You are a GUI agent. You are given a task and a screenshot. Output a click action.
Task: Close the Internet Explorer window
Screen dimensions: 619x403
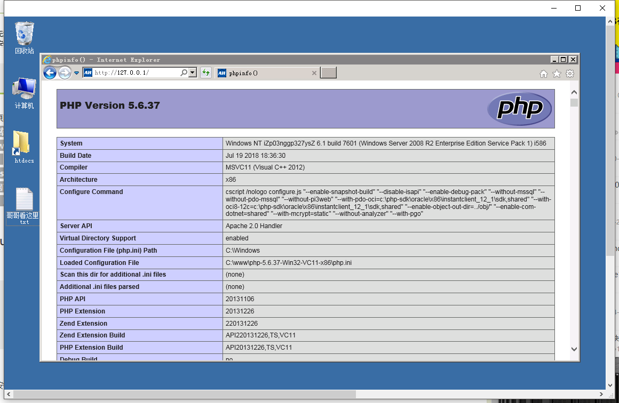click(x=573, y=60)
